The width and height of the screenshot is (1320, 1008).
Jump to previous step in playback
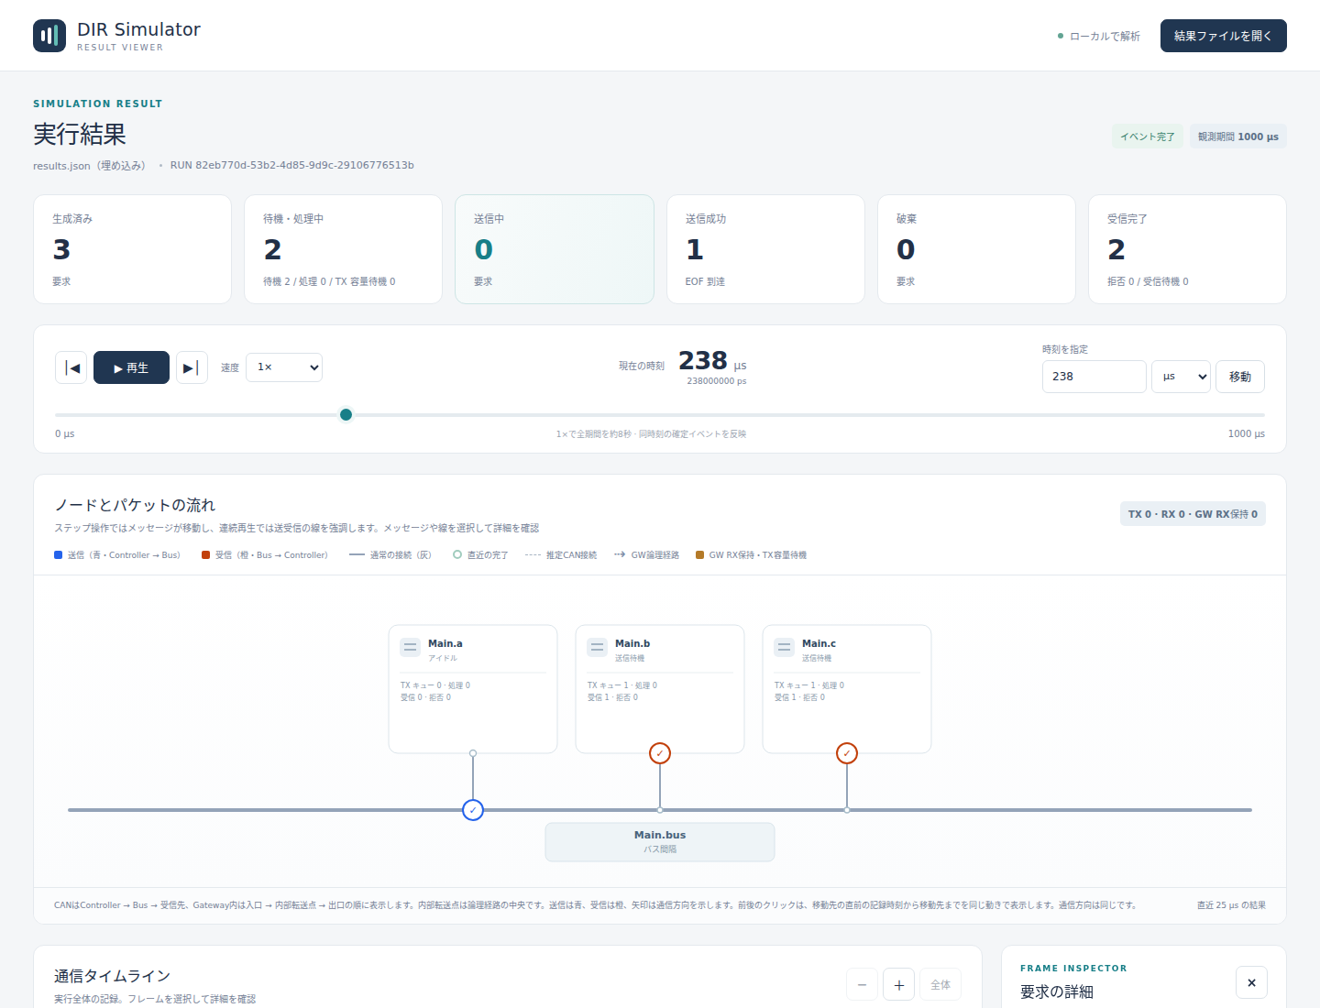click(x=71, y=367)
